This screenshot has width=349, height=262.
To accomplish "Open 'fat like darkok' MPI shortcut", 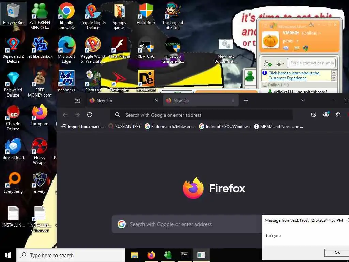I will [40, 48].
